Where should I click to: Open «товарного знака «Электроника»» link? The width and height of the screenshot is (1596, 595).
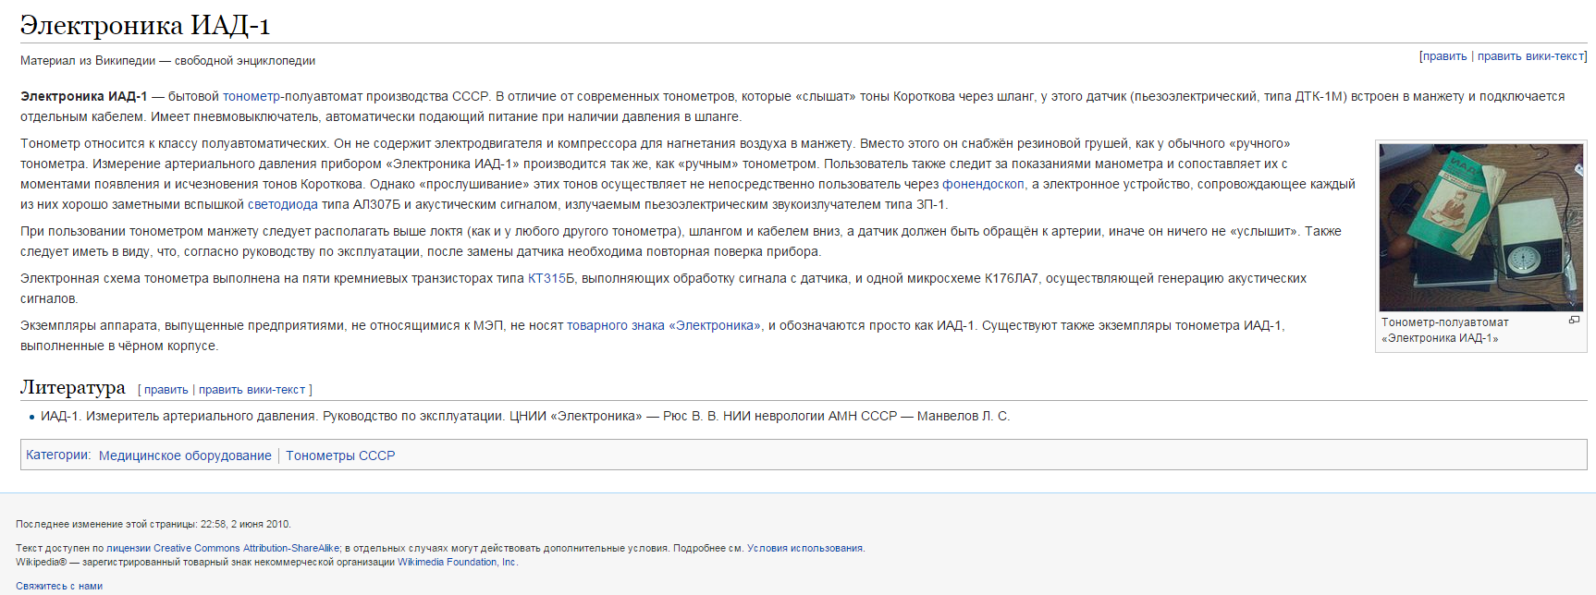coord(664,325)
